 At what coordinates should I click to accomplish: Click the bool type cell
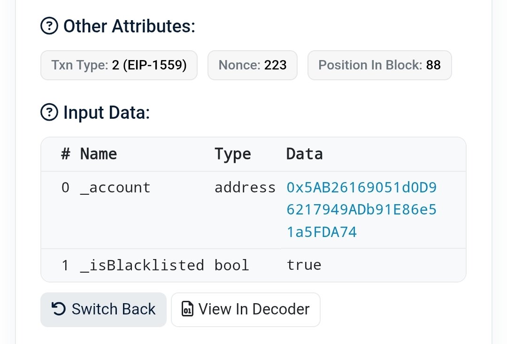(x=232, y=265)
